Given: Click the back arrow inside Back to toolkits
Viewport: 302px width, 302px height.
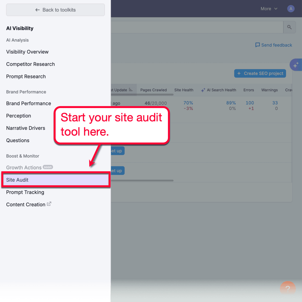Looking at the screenshot, I should coord(37,10).
